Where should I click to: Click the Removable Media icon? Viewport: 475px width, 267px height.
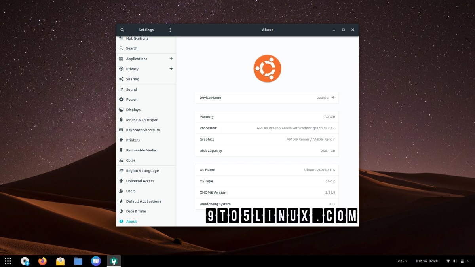point(121,150)
